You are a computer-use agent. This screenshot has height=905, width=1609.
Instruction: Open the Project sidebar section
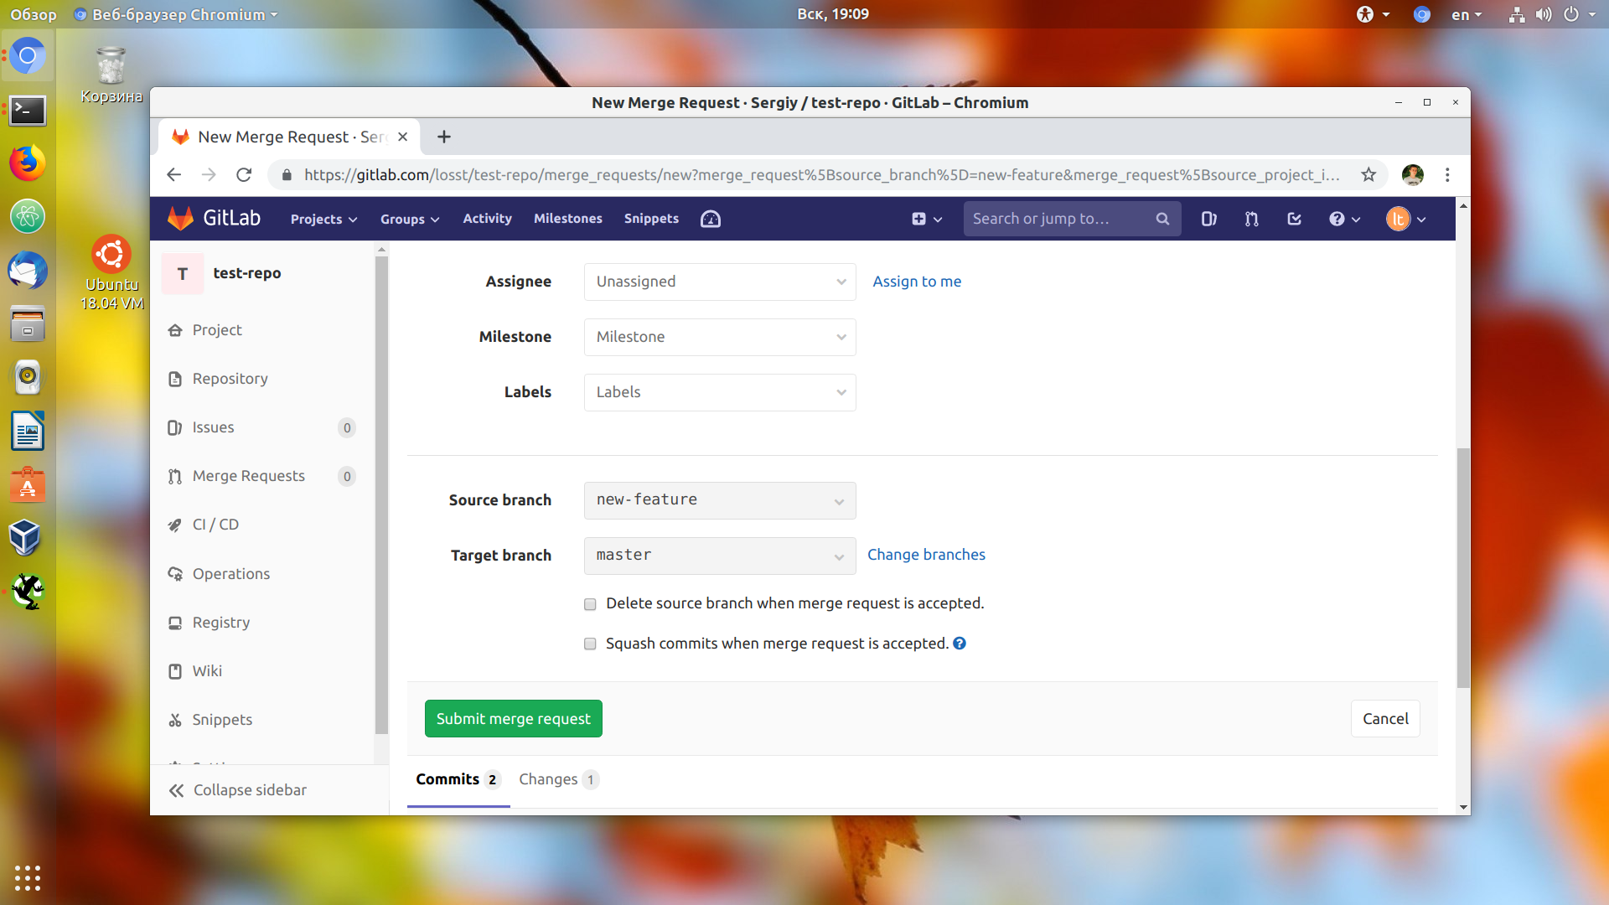(x=216, y=330)
